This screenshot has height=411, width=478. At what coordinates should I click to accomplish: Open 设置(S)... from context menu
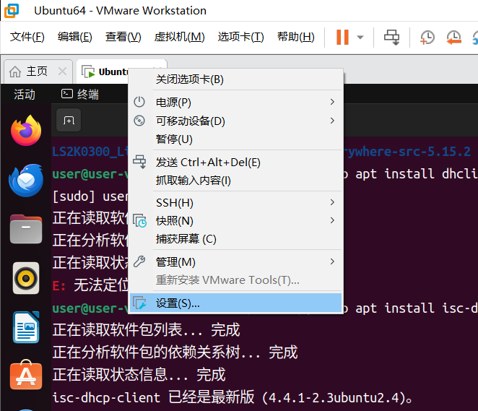coord(235,303)
